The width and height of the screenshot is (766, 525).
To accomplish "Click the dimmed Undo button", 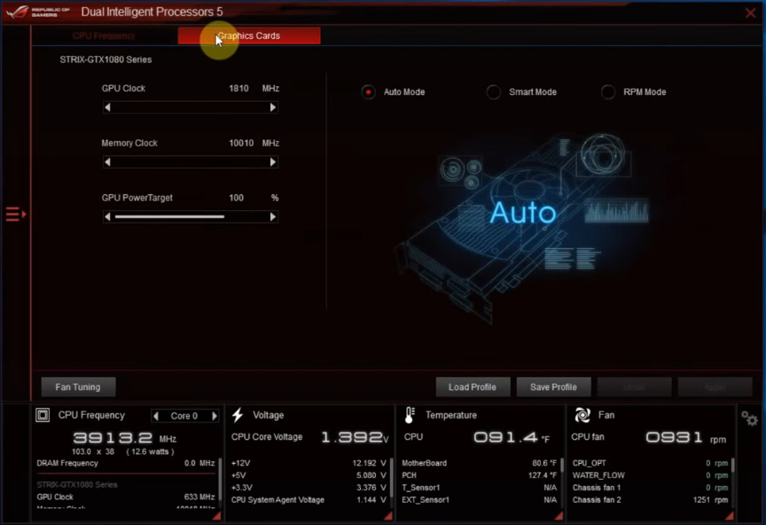I will pos(634,388).
